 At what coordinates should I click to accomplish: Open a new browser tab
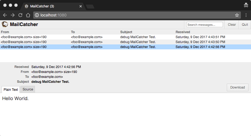pos(90,7)
